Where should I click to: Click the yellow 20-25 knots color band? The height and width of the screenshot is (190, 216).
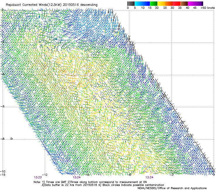(161, 4)
